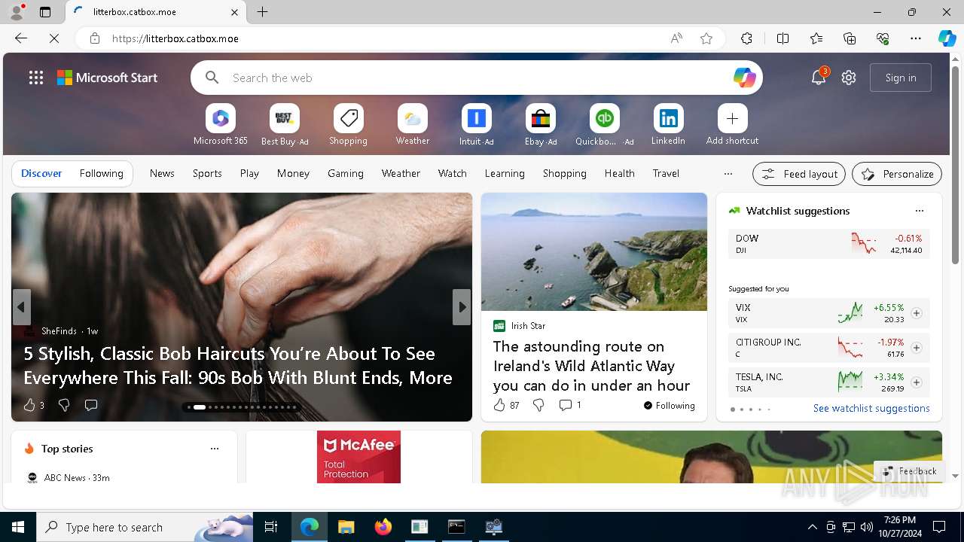Expand more feed categories ellipsis
The image size is (964, 542).
[728, 173]
